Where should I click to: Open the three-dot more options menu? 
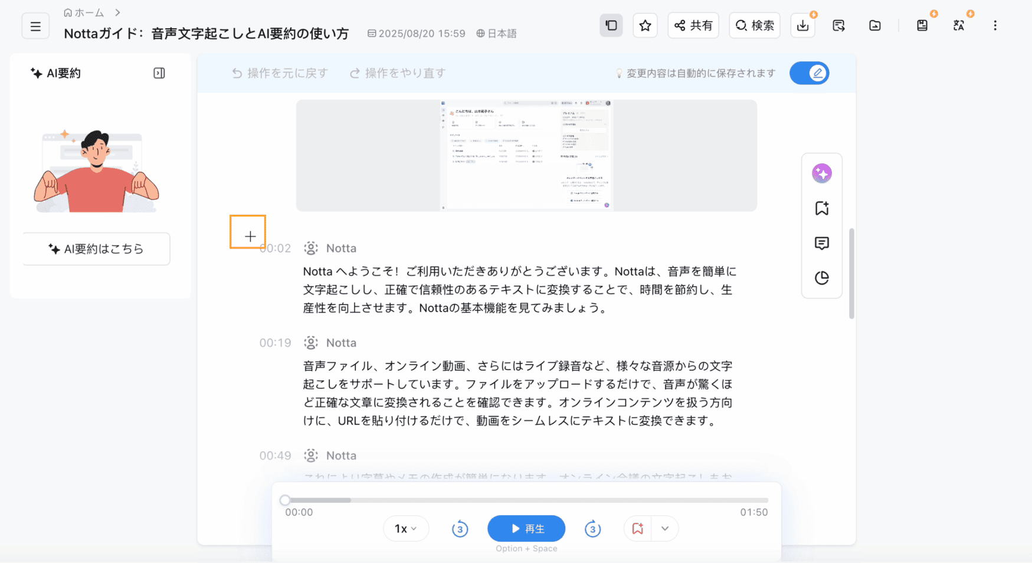(x=995, y=25)
